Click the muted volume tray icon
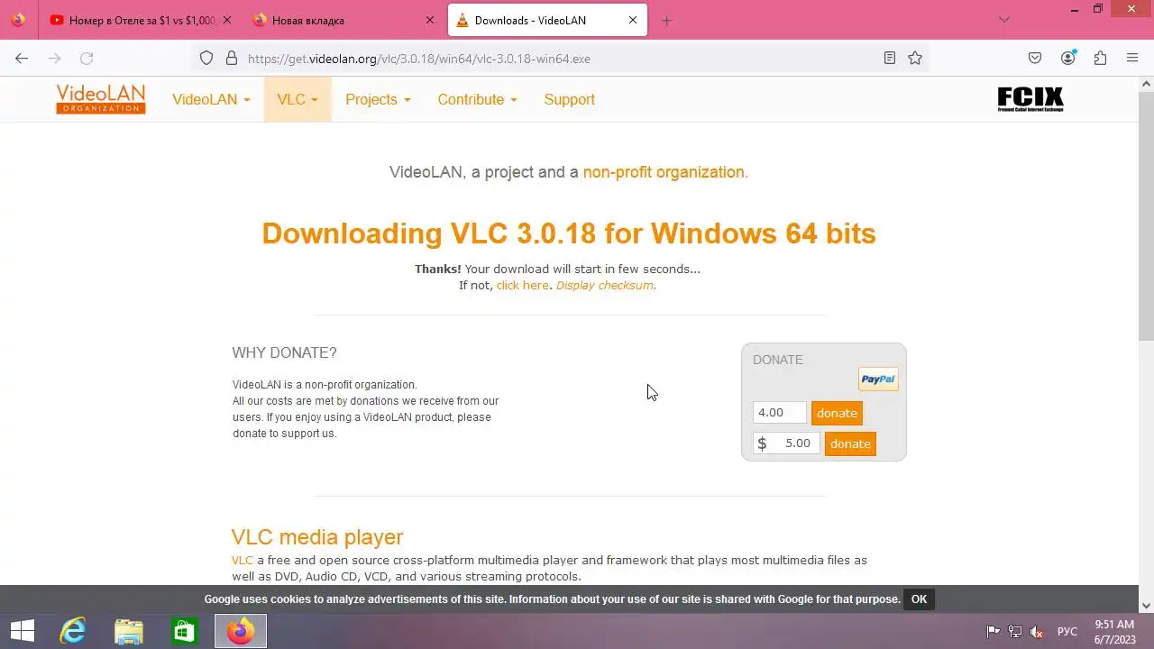Screen dimensions: 1154x649 pos(1037,632)
